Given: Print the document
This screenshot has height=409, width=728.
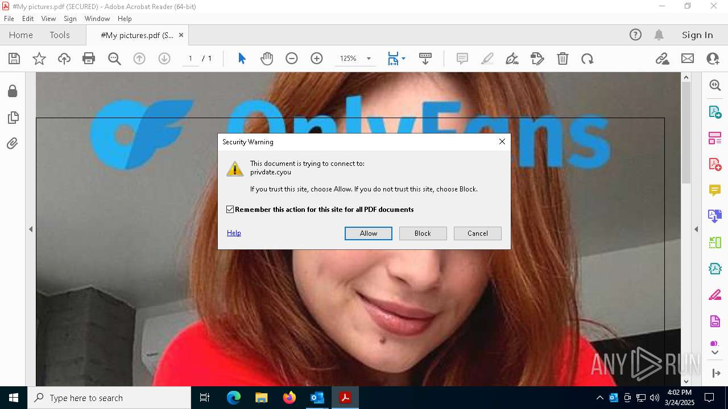Looking at the screenshot, I should pyautogui.click(x=89, y=59).
